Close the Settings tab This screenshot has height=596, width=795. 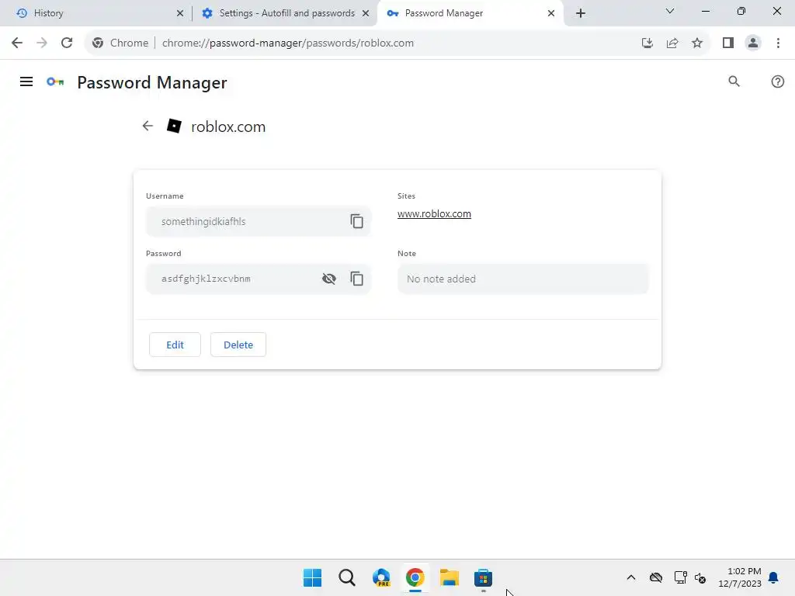click(x=366, y=13)
